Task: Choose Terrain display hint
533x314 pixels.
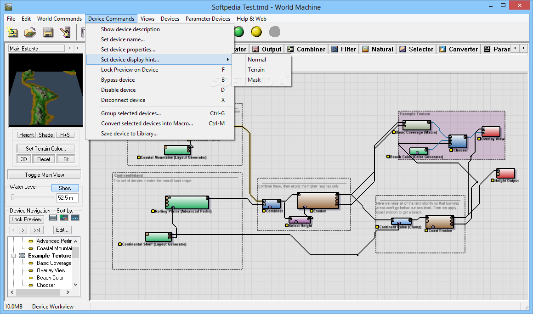Action: [256, 70]
